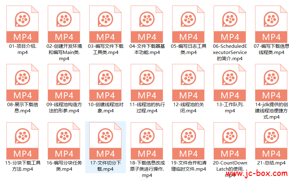Click the 12-线程池的关闭.mp4 file icon
The height and width of the screenshot is (180, 289).
click(x=188, y=83)
